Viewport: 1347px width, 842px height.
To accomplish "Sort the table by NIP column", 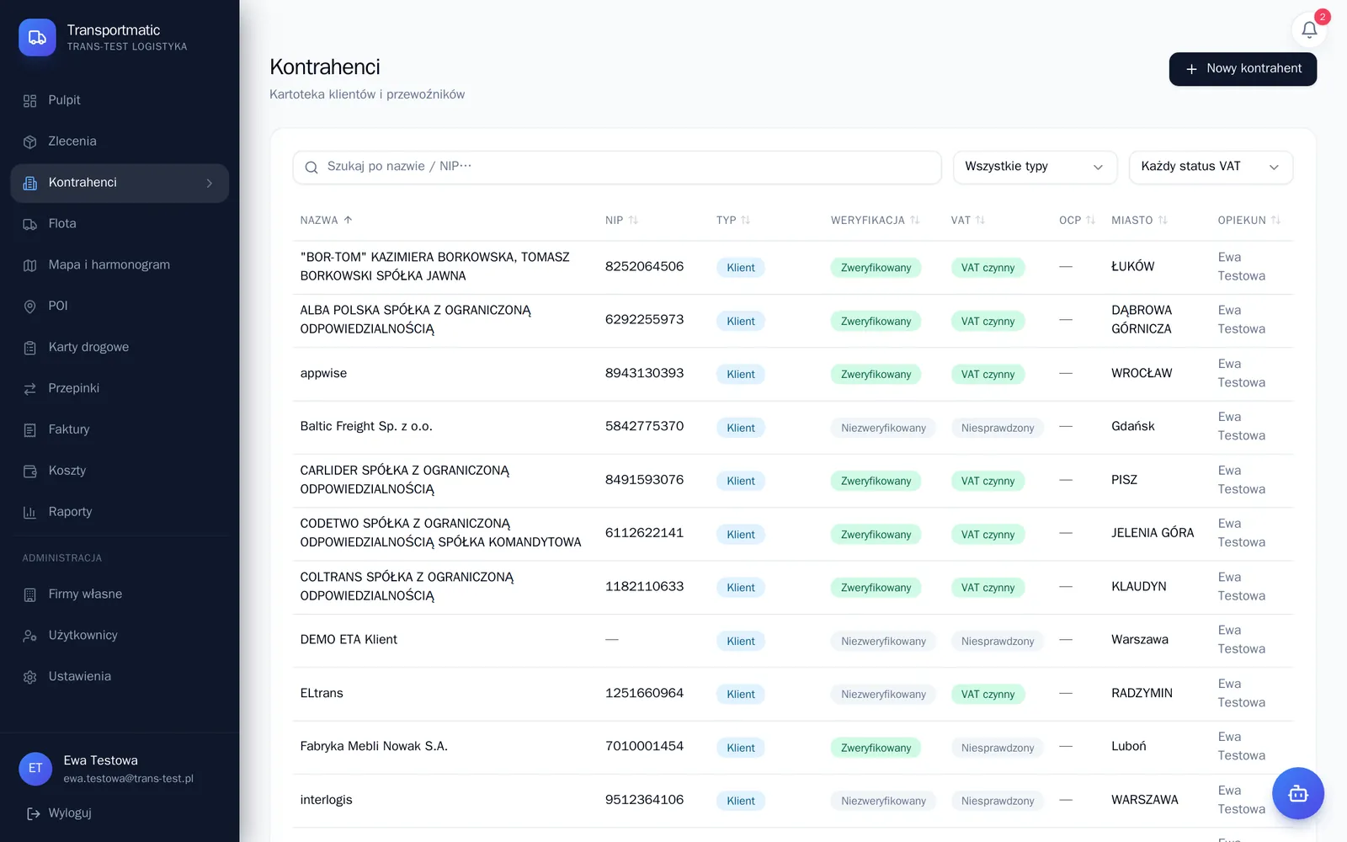I will click(621, 220).
